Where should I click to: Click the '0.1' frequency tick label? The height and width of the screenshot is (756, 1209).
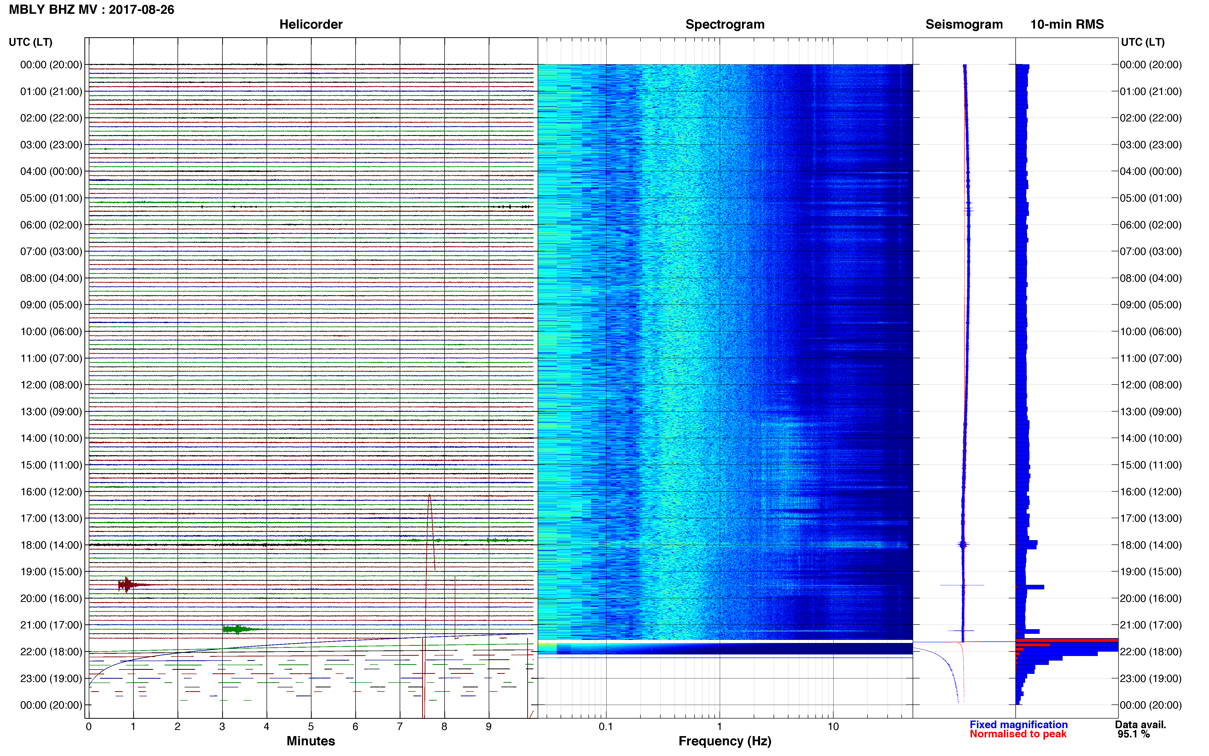606,726
